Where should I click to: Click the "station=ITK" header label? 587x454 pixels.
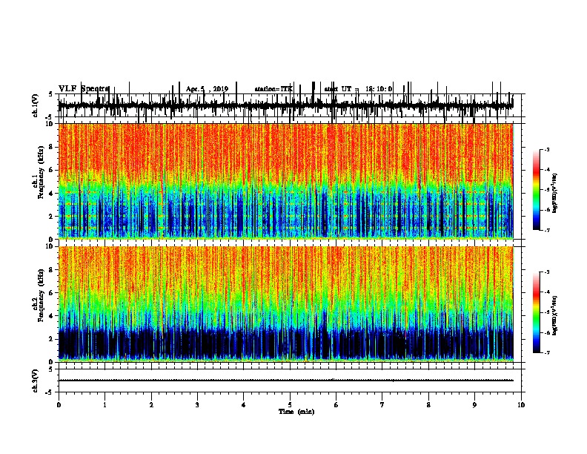point(273,89)
